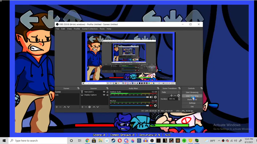257x144 pixels.
Task: Open the Windows Start menu
Action: click(4, 141)
